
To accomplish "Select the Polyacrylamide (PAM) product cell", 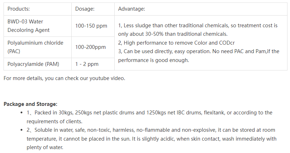I will pyautogui.click(x=33, y=64).
